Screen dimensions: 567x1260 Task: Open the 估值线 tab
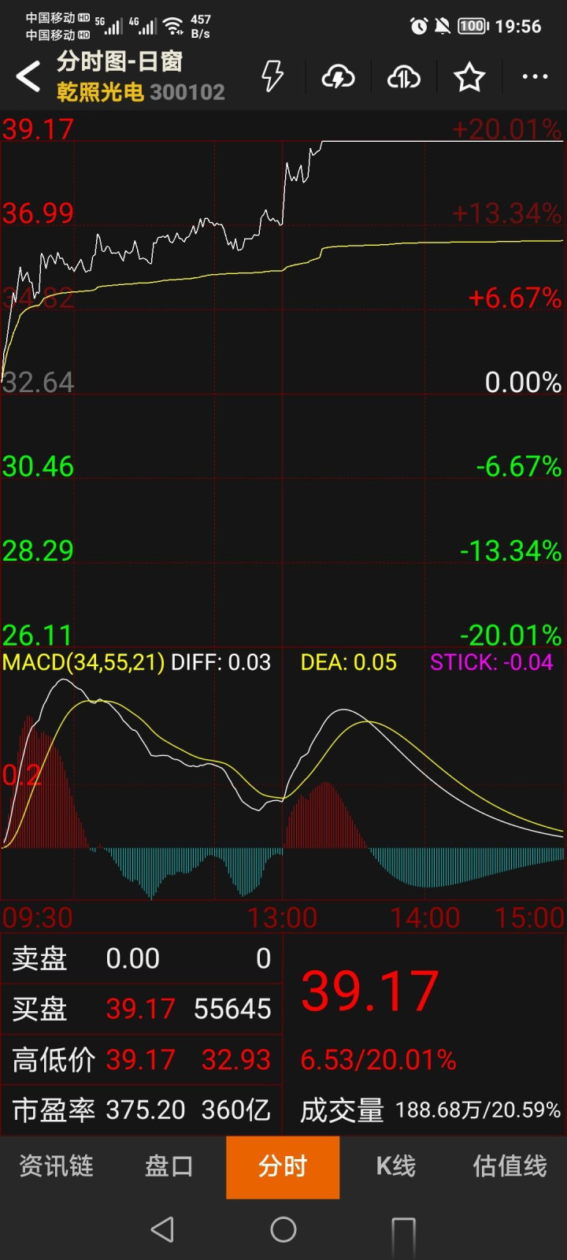pos(510,1166)
